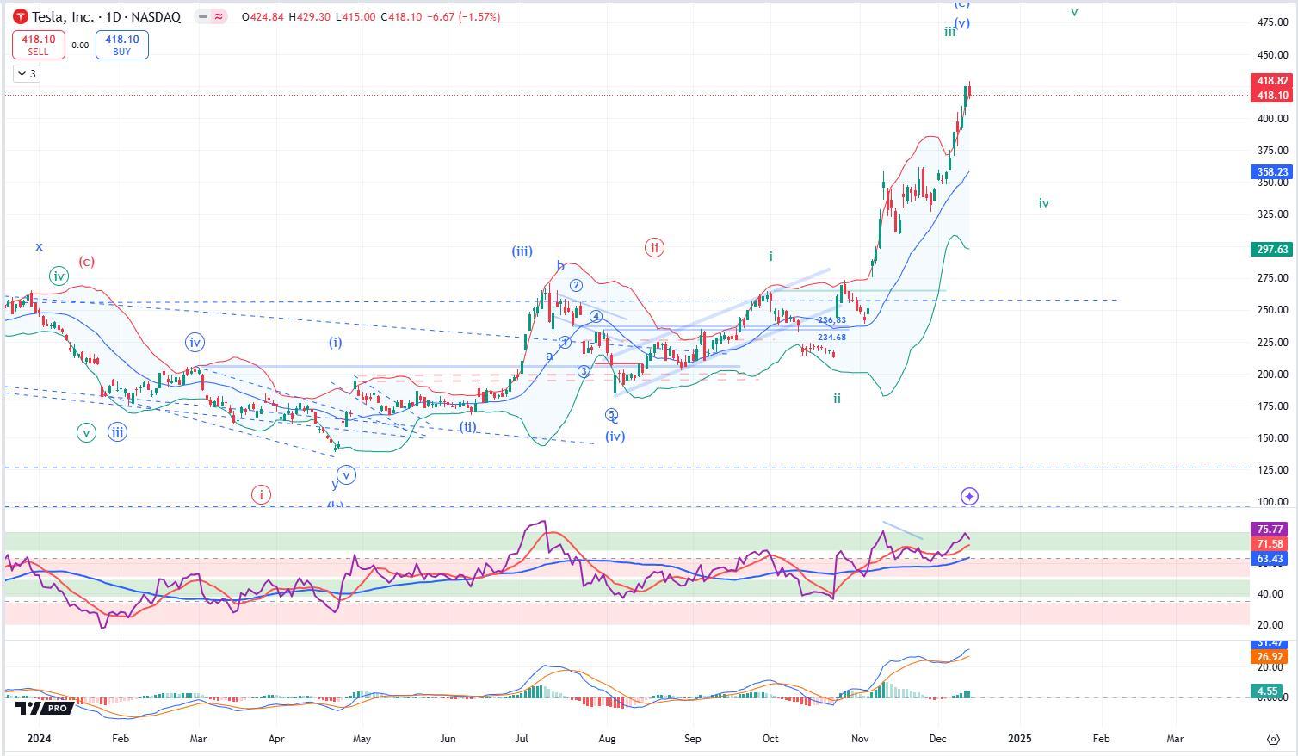
Task: Select the 234.68 price annotation
Action: click(831, 338)
